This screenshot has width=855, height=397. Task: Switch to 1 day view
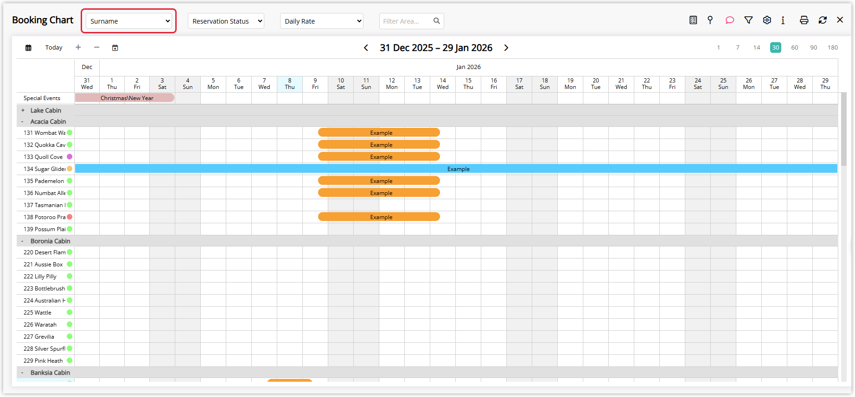(718, 47)
